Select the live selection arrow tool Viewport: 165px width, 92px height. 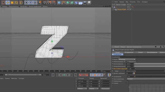coord(3,3)
